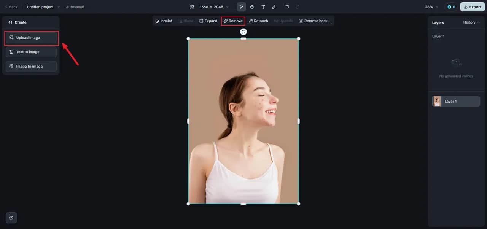
Task: Select the Inpaint option
Action: tap(164, 21)
